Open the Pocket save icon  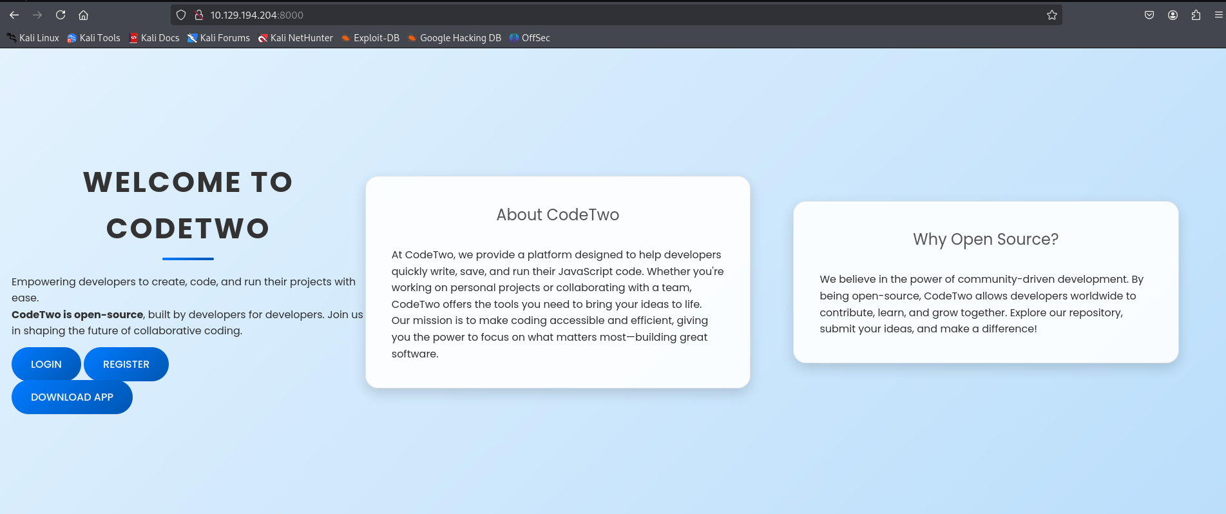coord(1149,15)
